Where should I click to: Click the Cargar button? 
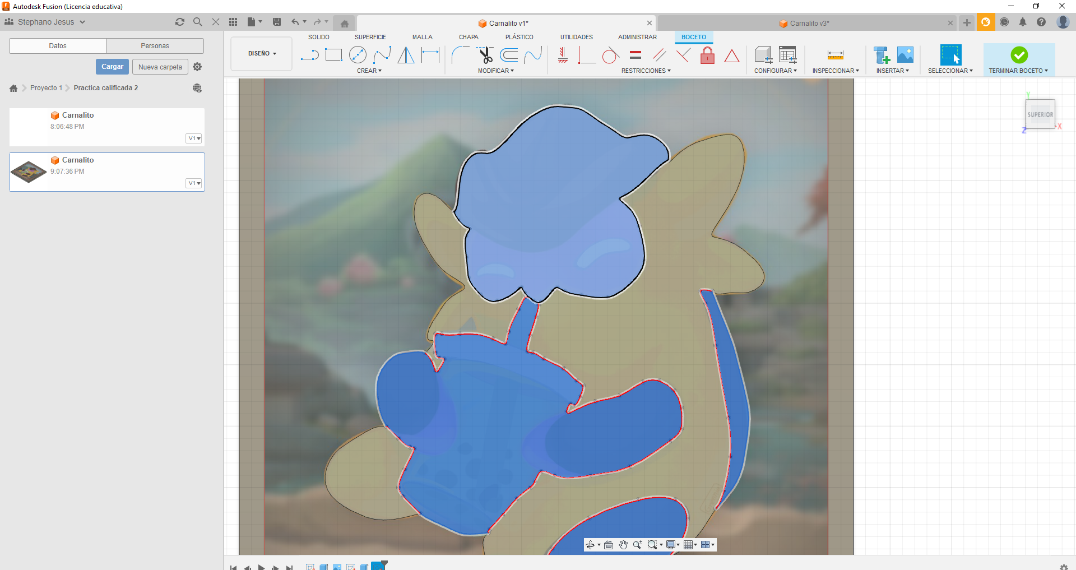click(112, 67)
